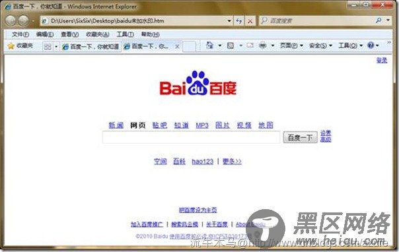Click the 视频 link
This screenshot has width=399, height=252.
[244, 125]
